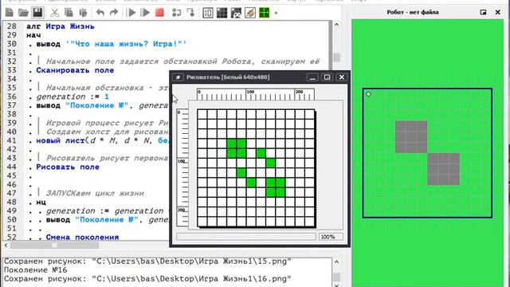Maximize the Рисователь window
This screenshot has height=287, width=510.
pyautogui.click(x=327, y=77)
